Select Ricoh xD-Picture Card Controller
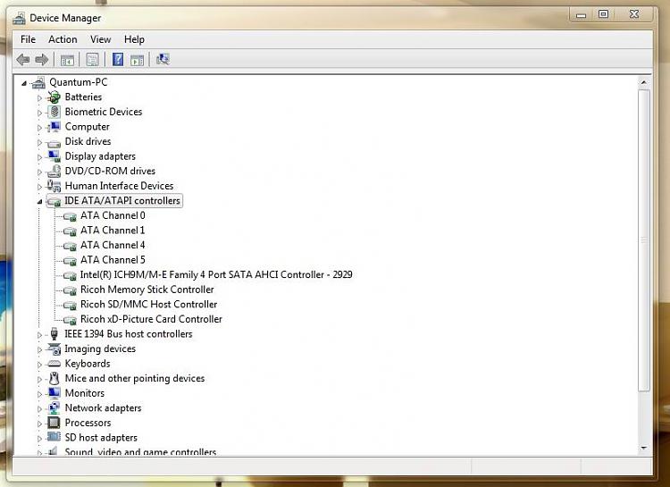The width and height of the screenshot is (670, 487). click(x=151, y=319)
